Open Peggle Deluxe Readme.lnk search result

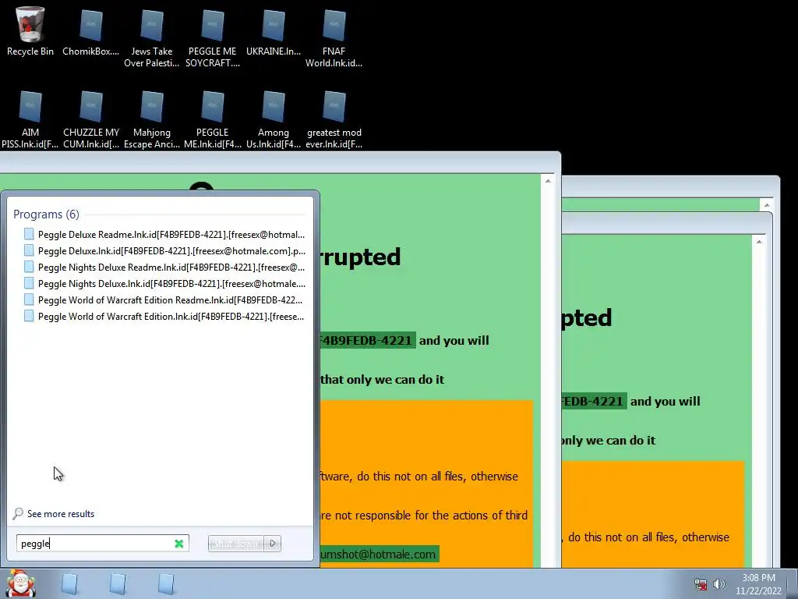164,234
